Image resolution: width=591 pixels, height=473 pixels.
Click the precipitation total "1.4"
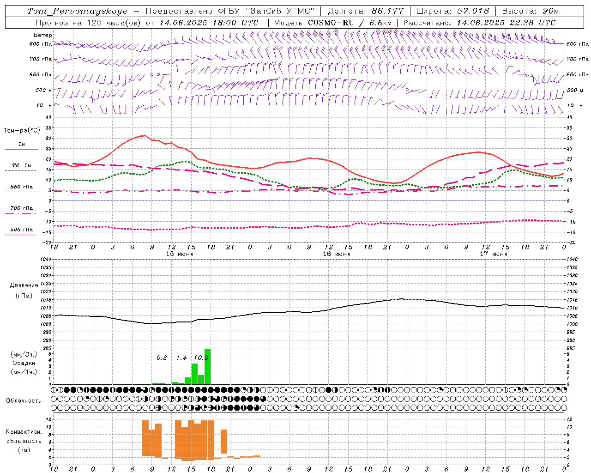click(181, 358)
